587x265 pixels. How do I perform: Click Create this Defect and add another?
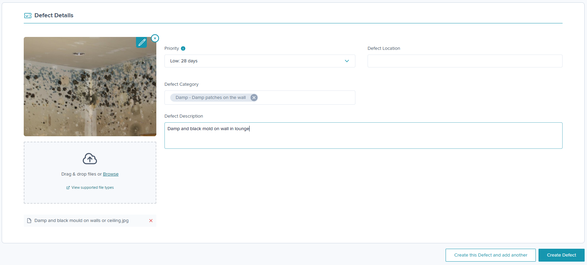[x=491, y=255]
